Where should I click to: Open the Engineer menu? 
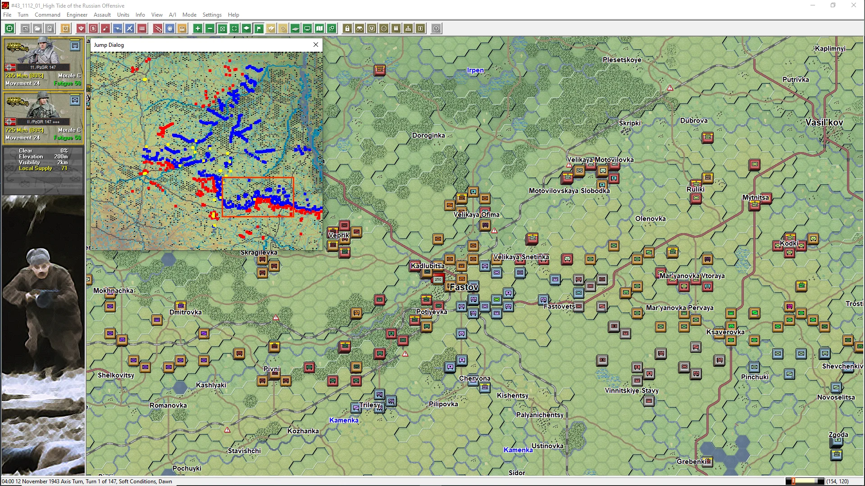(x=77, y=15)
